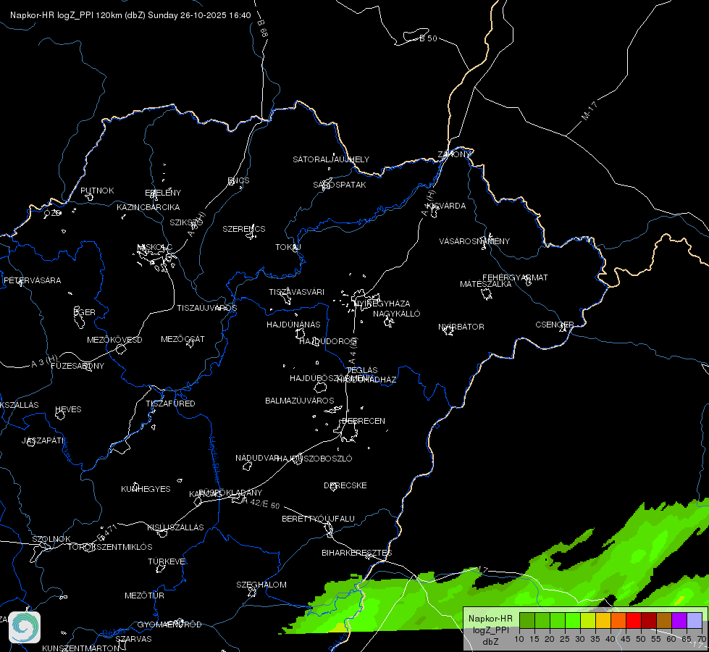Click the bright red 45–50 dBZ legend swatch
This screenshot has width=709, height=652.
click(x=634, y=620)
